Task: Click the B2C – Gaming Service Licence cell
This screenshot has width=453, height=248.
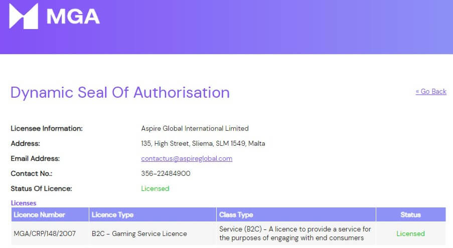Action: pyautogui.click(x=139, y=233)
